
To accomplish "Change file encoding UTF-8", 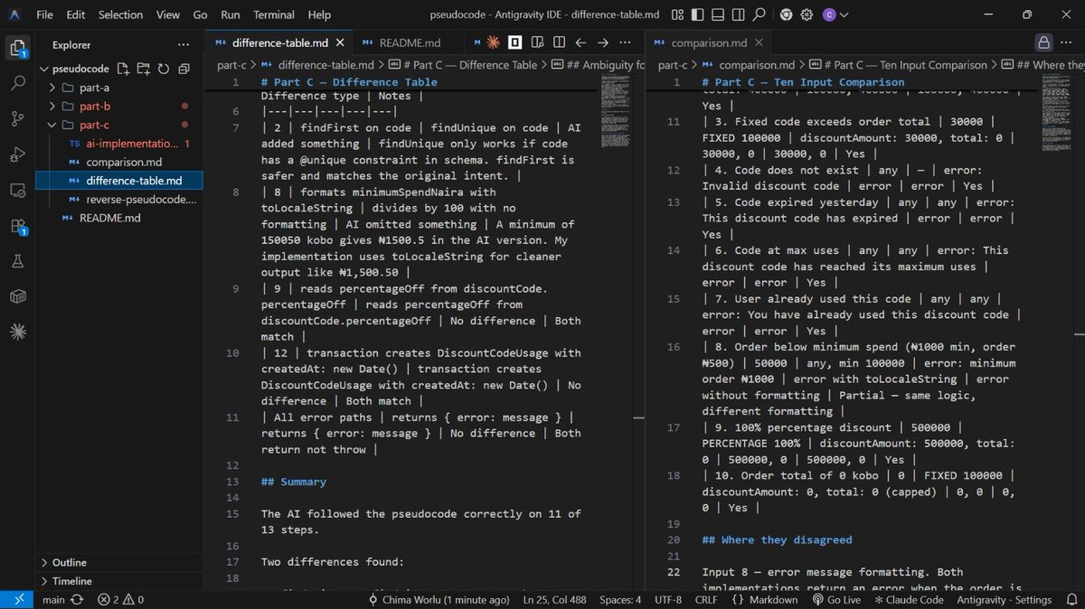I will coord(668,599).
